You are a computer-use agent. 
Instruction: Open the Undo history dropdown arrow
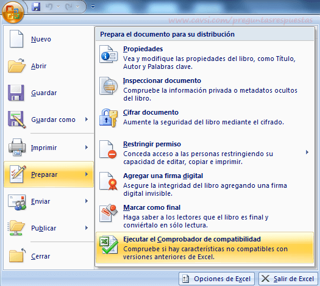(x=58, y=7)
